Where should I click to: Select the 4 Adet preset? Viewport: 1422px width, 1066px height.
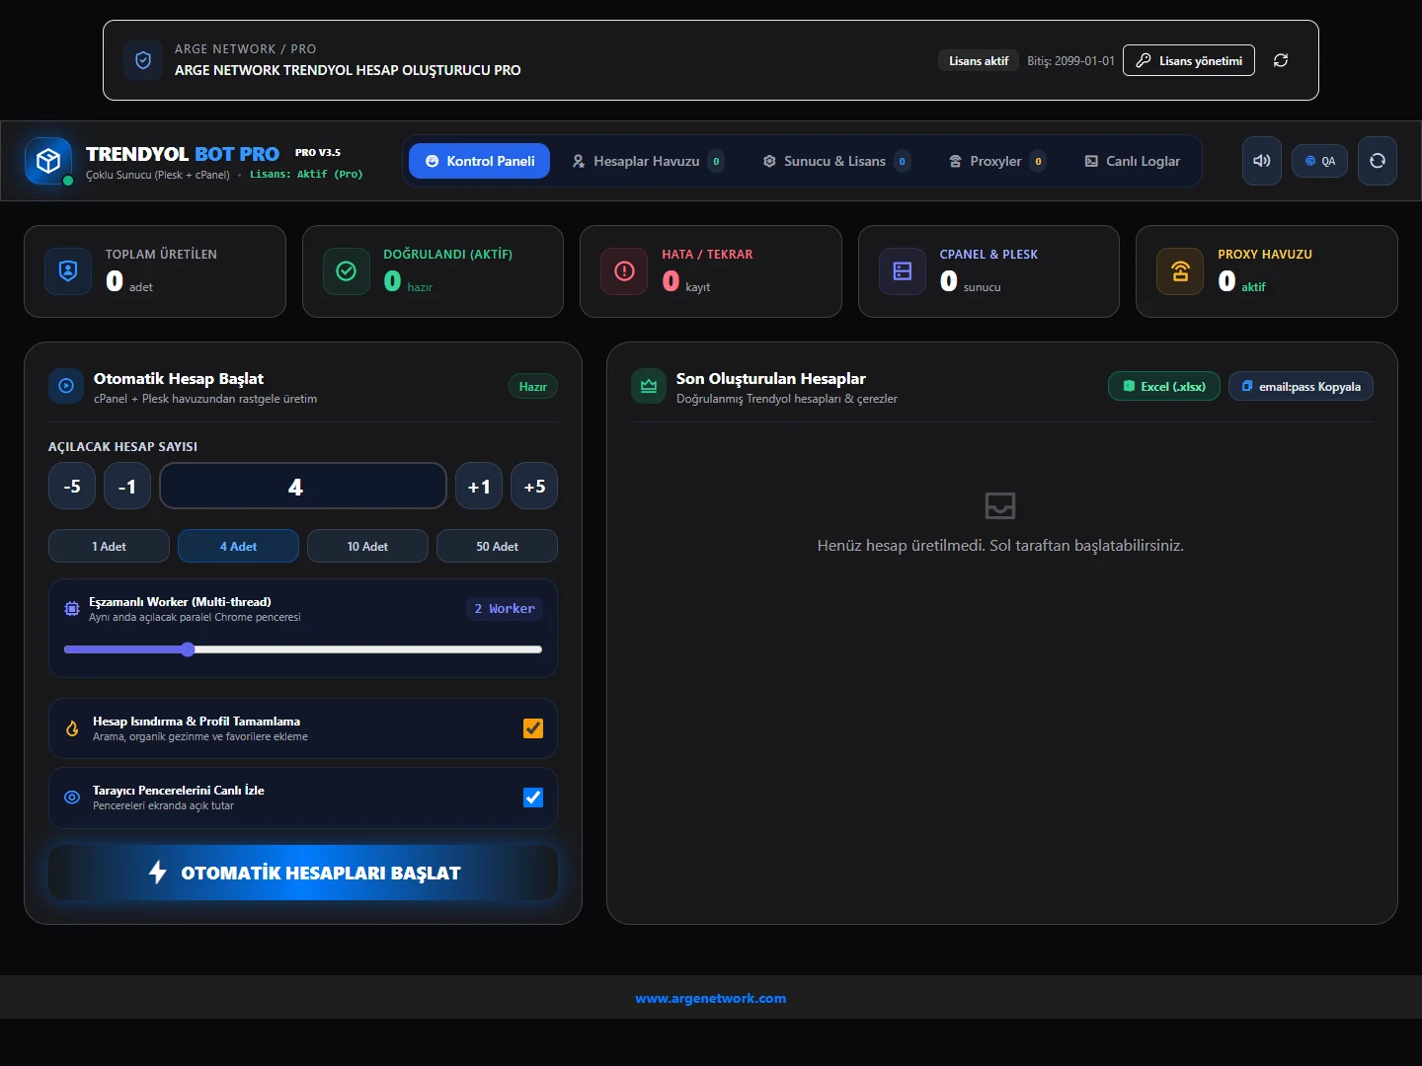click(x=239, y=546)
